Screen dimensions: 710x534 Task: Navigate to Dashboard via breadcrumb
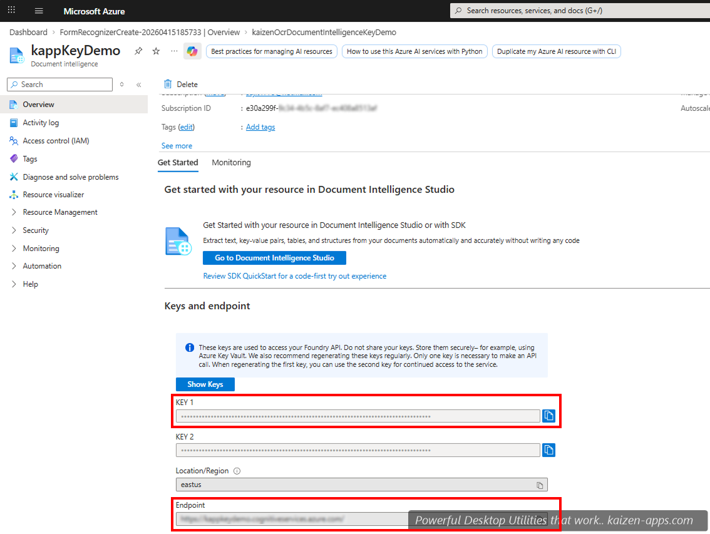28,32
